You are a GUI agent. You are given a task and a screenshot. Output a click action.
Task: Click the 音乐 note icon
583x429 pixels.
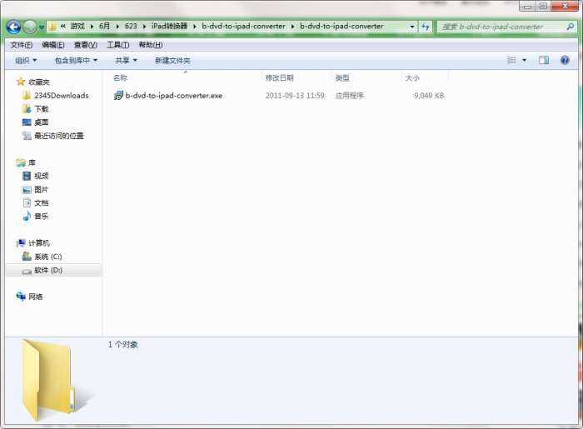pyautogui.click(x=27, y=216)
